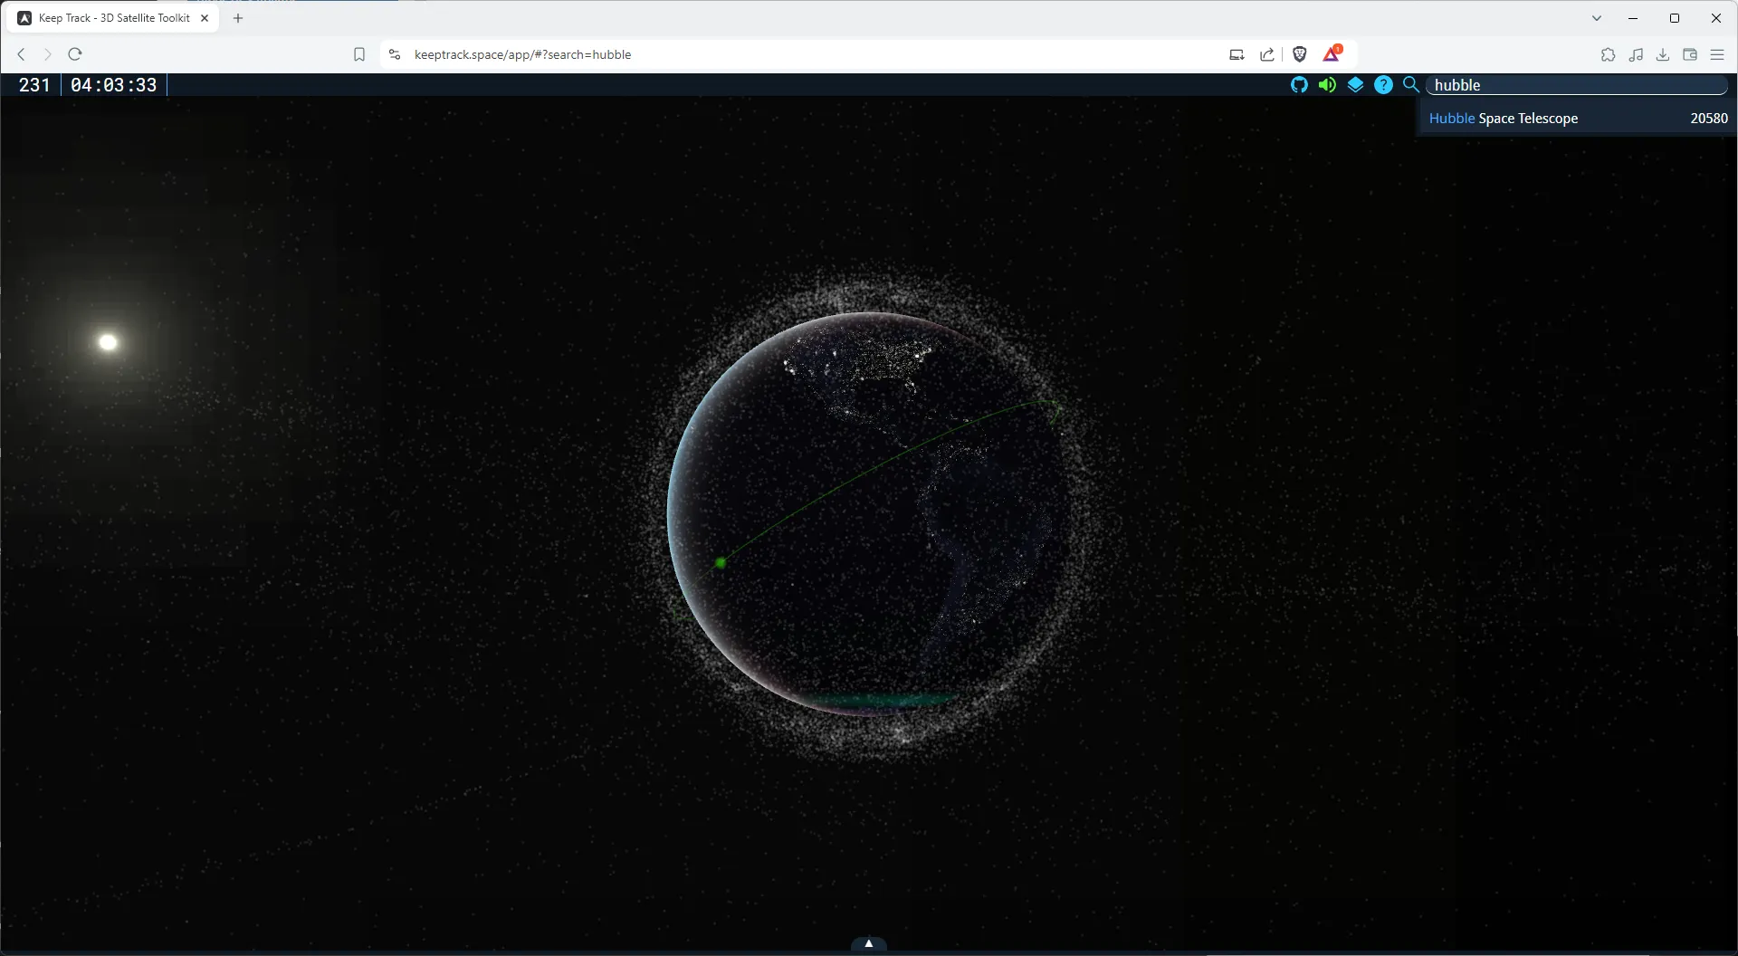The image size is (1738, 956).
Task: Click the green Hubble satellite dot
Action: (721, 563)
